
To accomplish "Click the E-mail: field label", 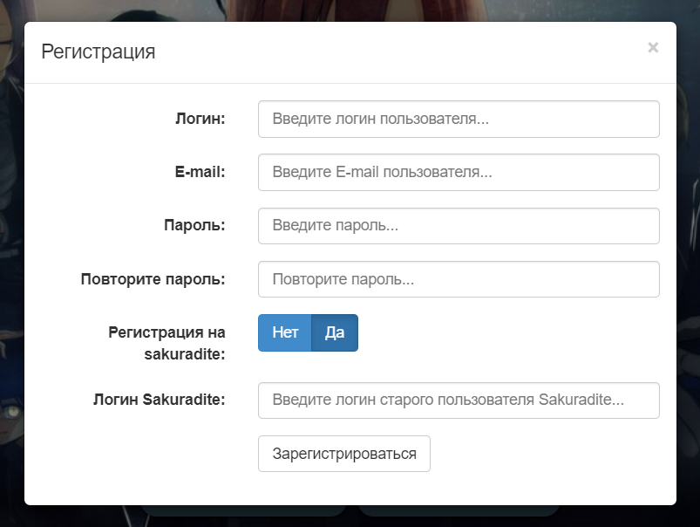I will pos(200,173).
